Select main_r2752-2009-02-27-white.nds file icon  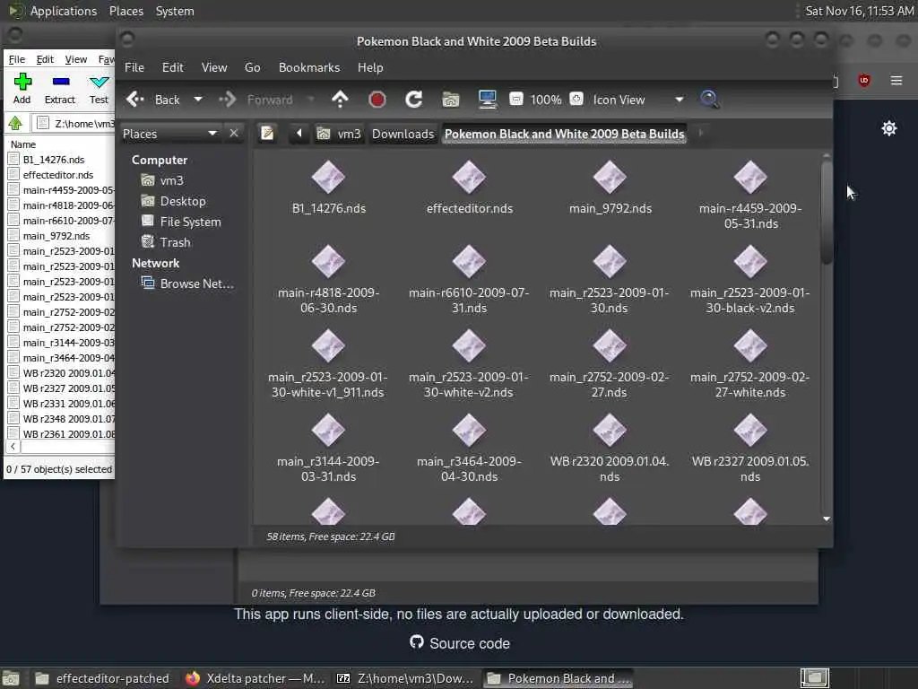coord(750,346)
